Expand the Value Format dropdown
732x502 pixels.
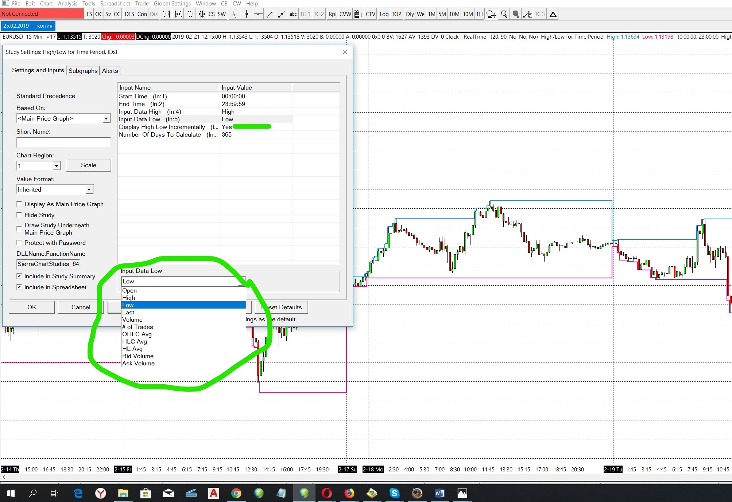point(89,189)
